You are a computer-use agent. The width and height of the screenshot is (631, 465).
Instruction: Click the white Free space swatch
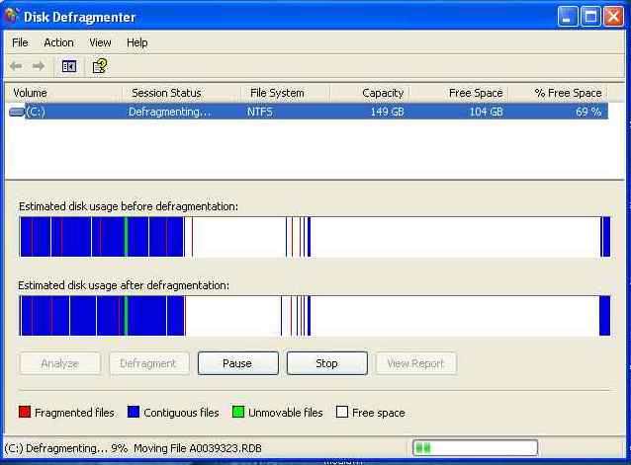(x=341, y=412)
